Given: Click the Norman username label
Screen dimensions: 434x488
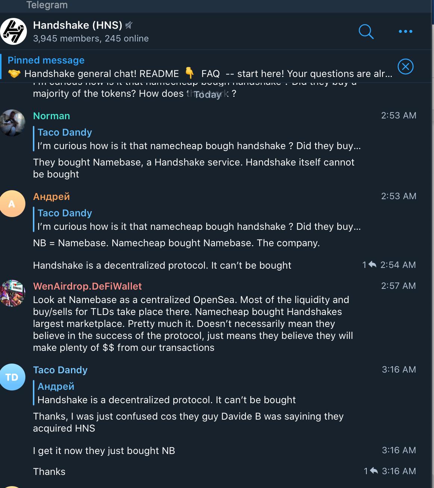Looking at the screenshot, I should [x=51, y=116].
